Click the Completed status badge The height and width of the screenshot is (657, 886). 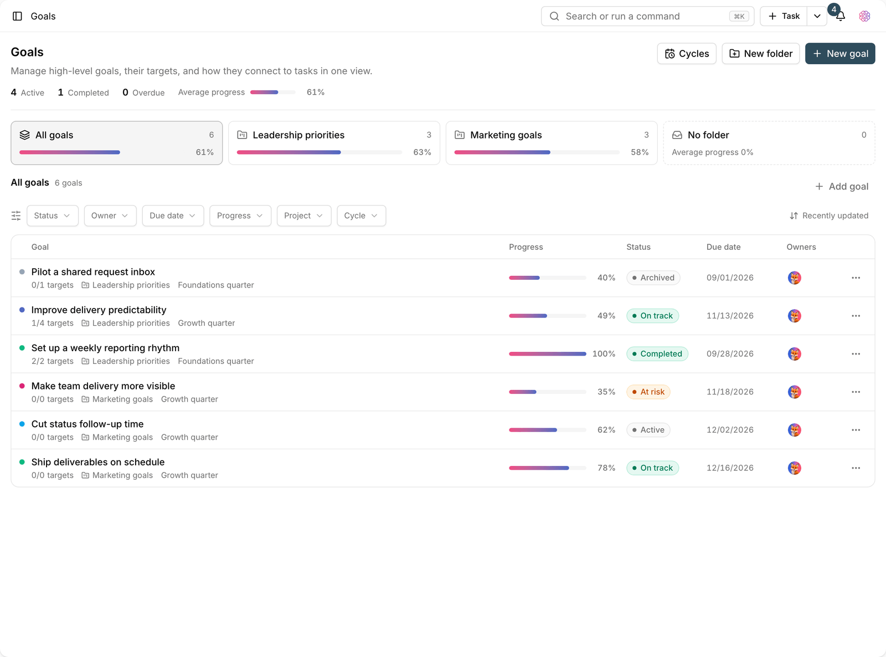tap(657, 354)
